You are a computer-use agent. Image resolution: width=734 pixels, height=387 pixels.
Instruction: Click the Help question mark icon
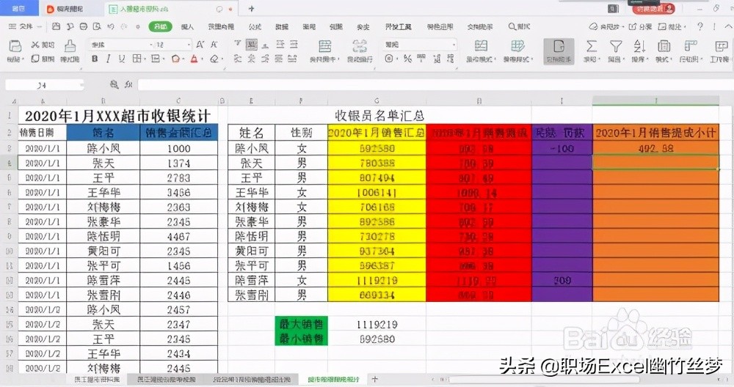point(700,26)
